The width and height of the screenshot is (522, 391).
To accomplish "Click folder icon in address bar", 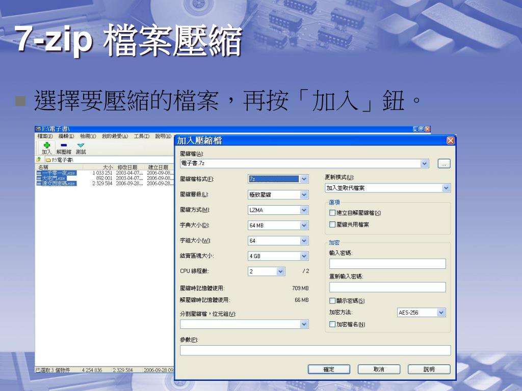I will (48, 160).
